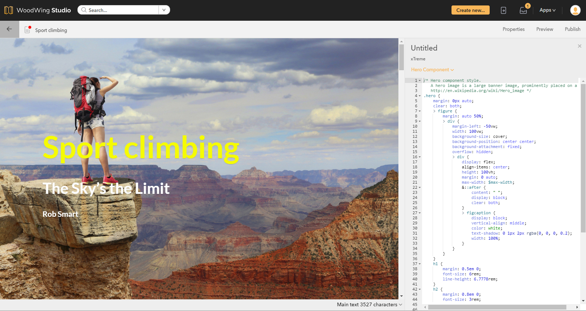Click the back arrow button
Screen dimensions: 586x311
[9, 29]
